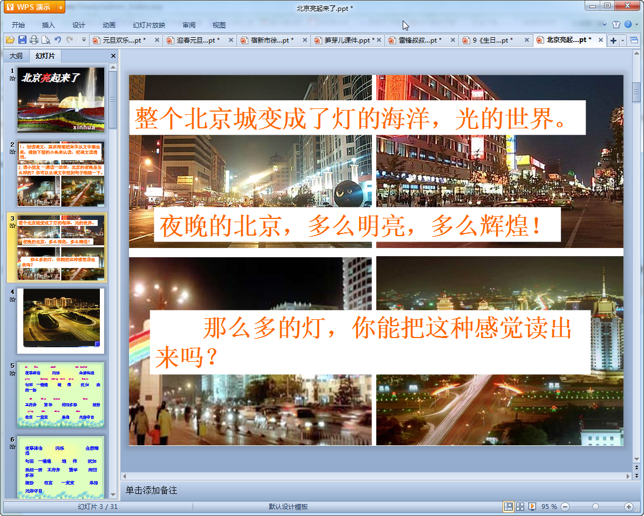Click animation star icon under slide 3

pos(12,225)
